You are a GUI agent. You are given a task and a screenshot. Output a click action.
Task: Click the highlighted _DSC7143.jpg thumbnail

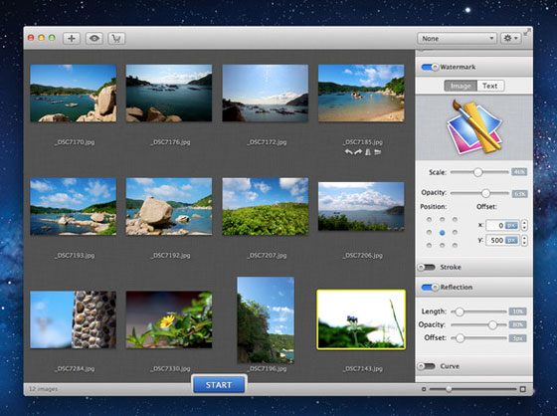coord(361,319)
